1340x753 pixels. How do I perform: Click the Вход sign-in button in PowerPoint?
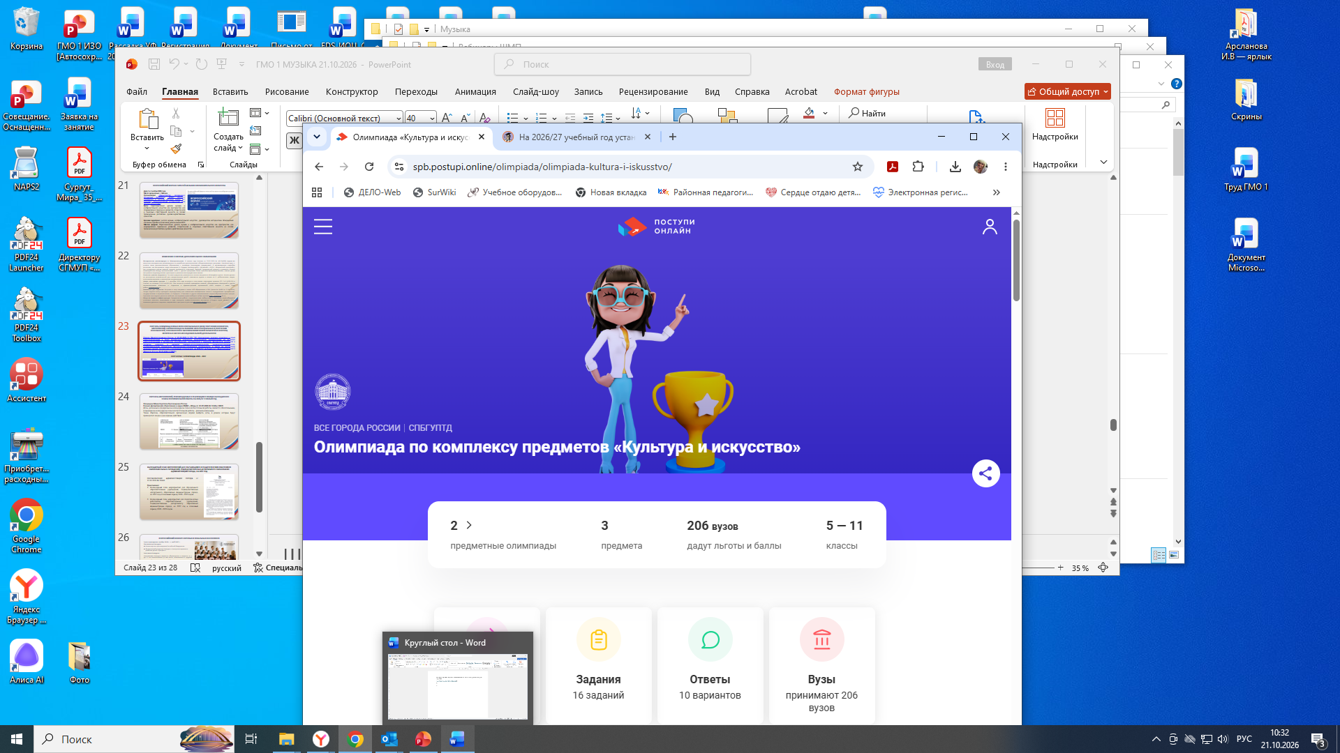pyautogui.click(x=995, y=64)
